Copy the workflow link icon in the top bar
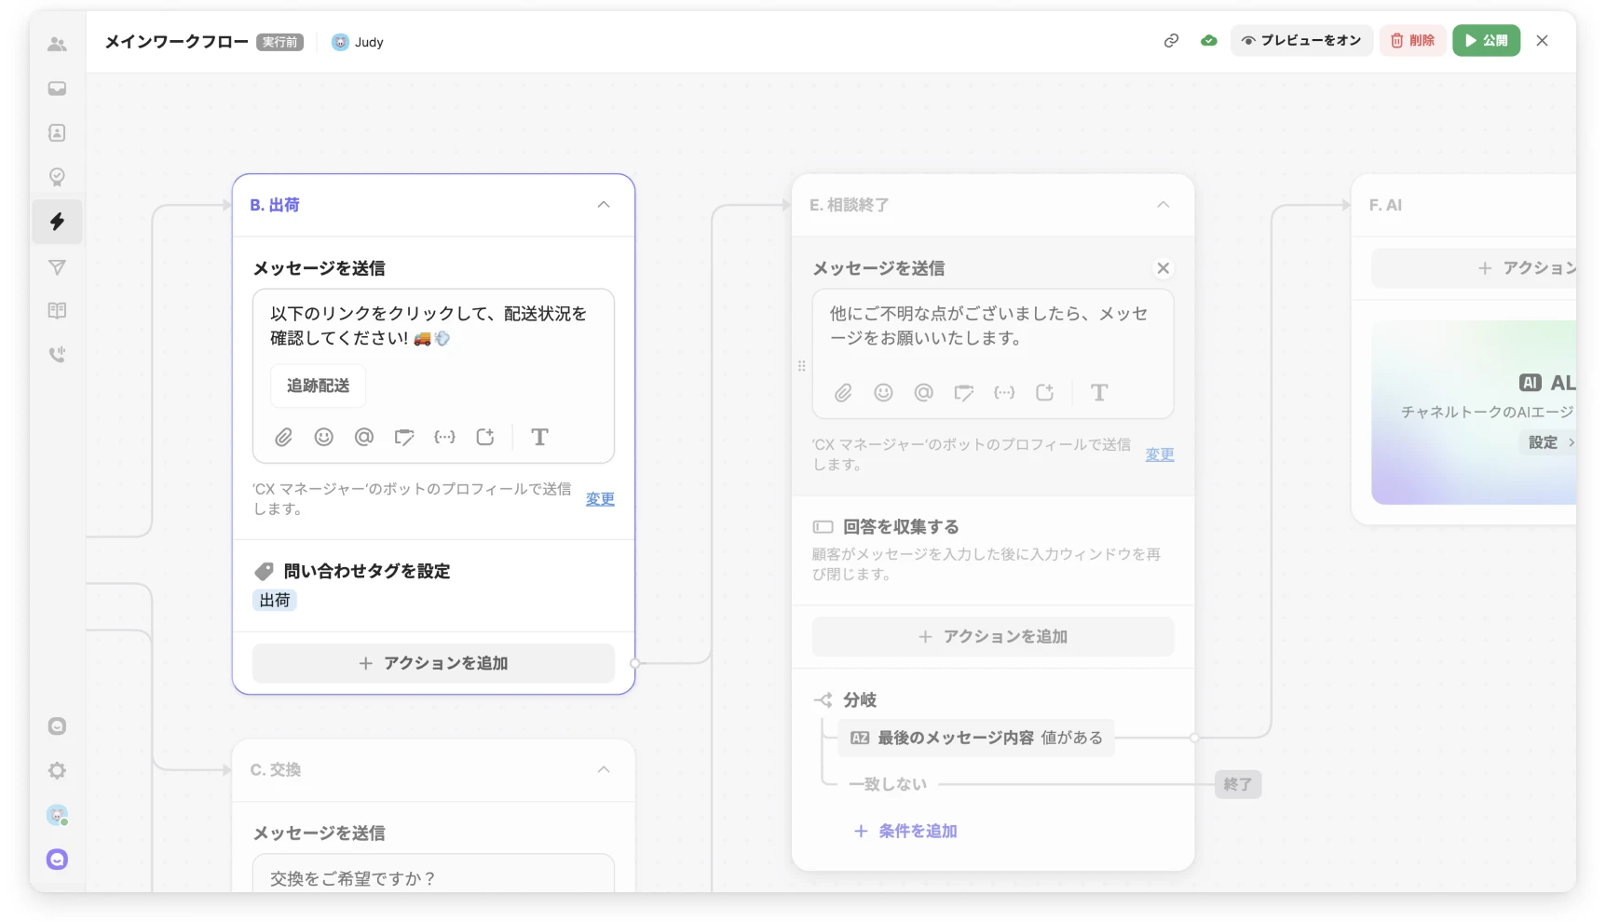The width and height of the screenshot is (1606, 922). click(1171, 41)
